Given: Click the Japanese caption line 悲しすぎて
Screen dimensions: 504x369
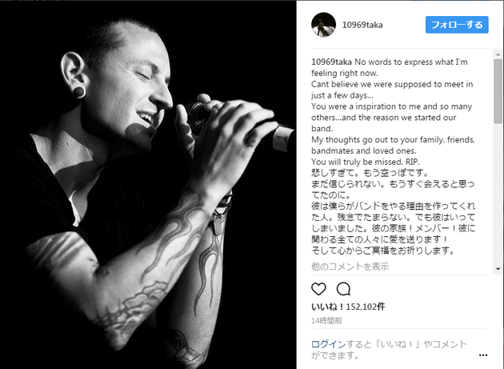Looking at the screenshot, I should point(370,173).
